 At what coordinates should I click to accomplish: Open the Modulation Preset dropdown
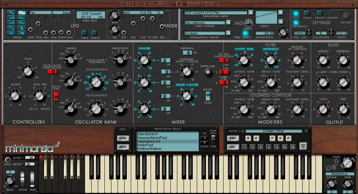[x=228, y=33]
